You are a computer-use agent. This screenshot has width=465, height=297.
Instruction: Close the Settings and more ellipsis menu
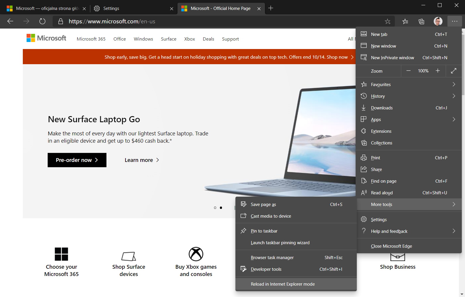coord(454,21)
